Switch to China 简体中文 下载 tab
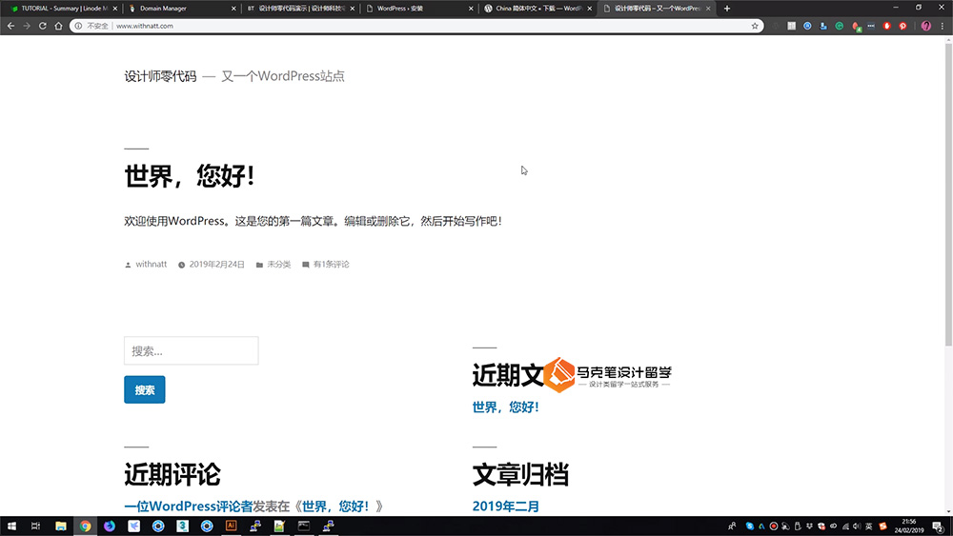 point(537,9)
